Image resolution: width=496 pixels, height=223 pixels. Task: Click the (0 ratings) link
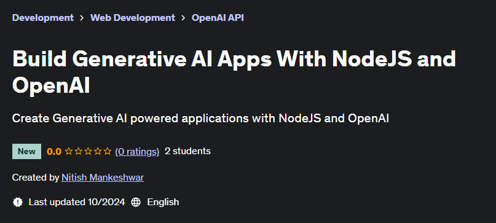tap(137, 152)
